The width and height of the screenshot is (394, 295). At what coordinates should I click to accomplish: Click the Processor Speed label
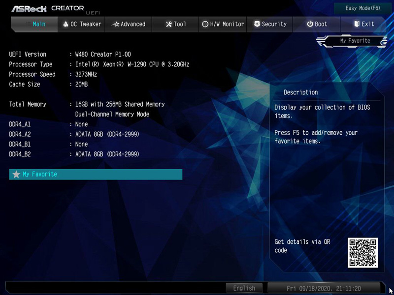click(x=32, y=75)
